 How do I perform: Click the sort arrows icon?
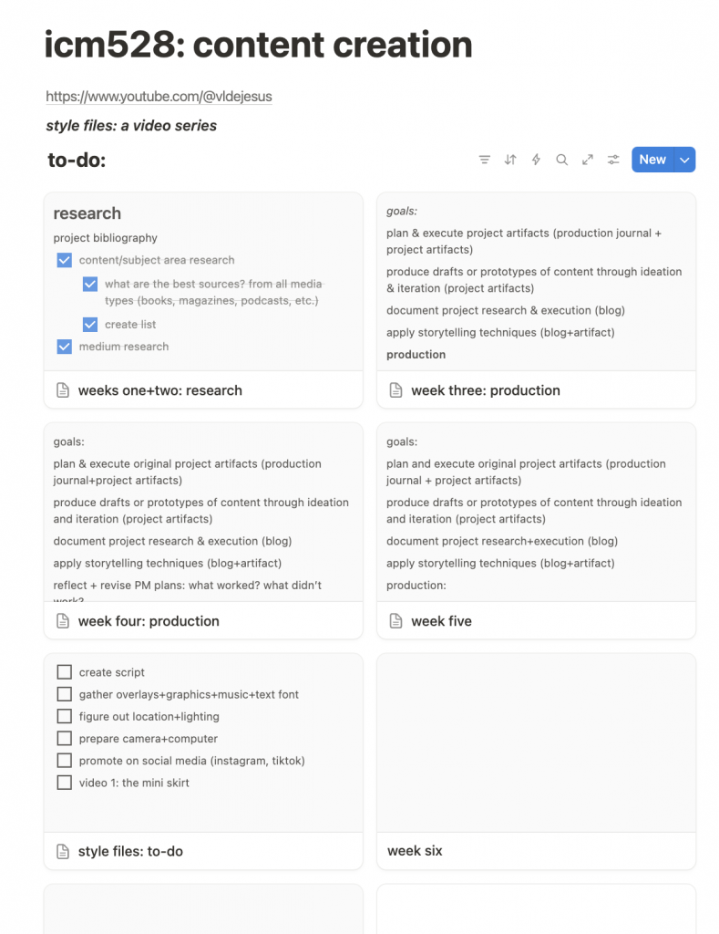pyautogui.click(x=510, y=160)
